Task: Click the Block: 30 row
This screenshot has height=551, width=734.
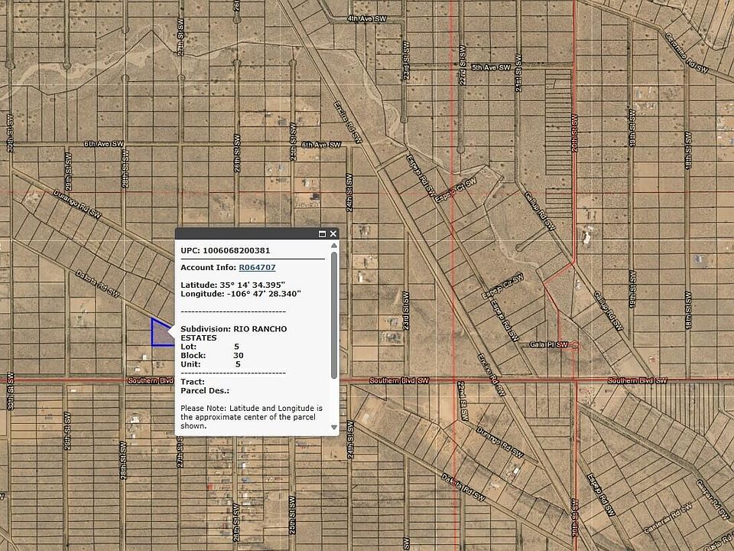Action: point(212,355)
